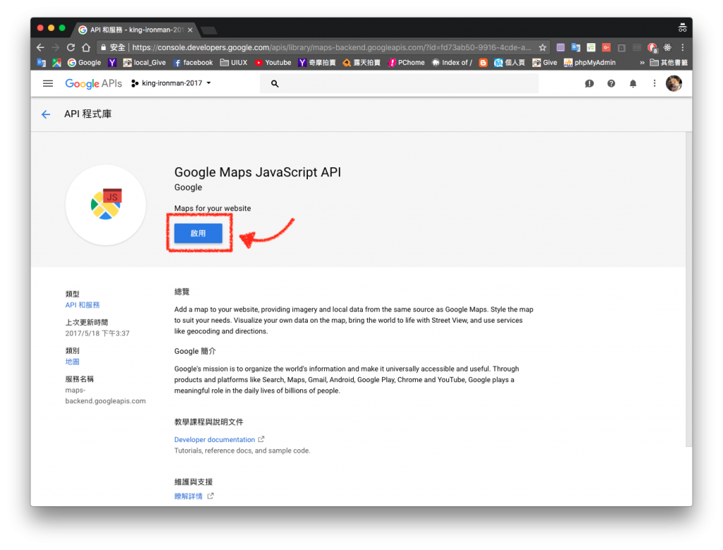Viewport: 723px width, 550px height.
Task: Open the feedback exclamation icon
Action: coord(590,83)
